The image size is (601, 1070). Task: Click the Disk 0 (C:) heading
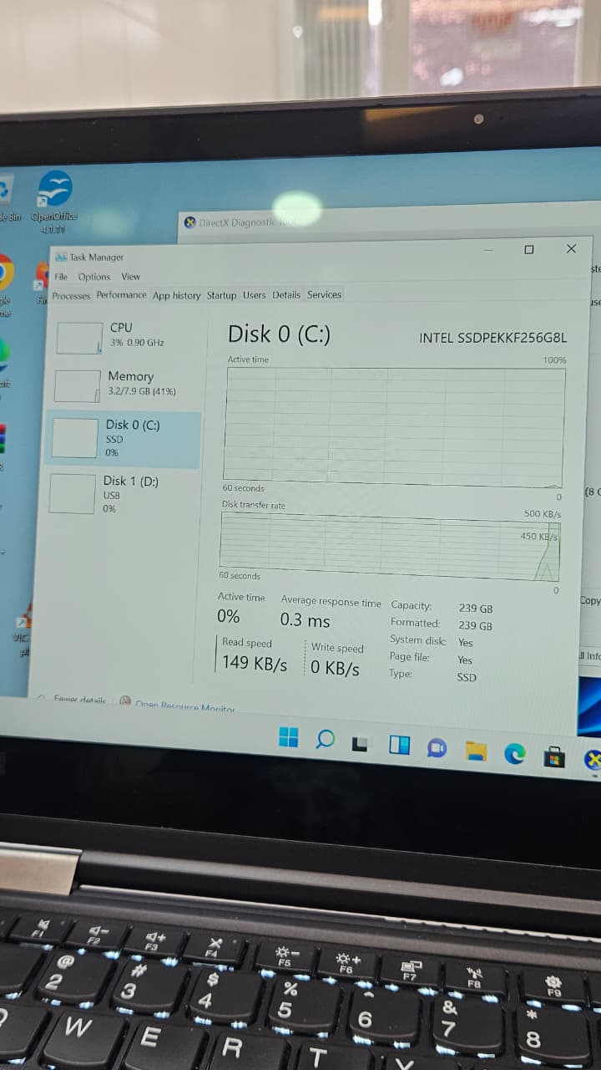coord(279,334)
